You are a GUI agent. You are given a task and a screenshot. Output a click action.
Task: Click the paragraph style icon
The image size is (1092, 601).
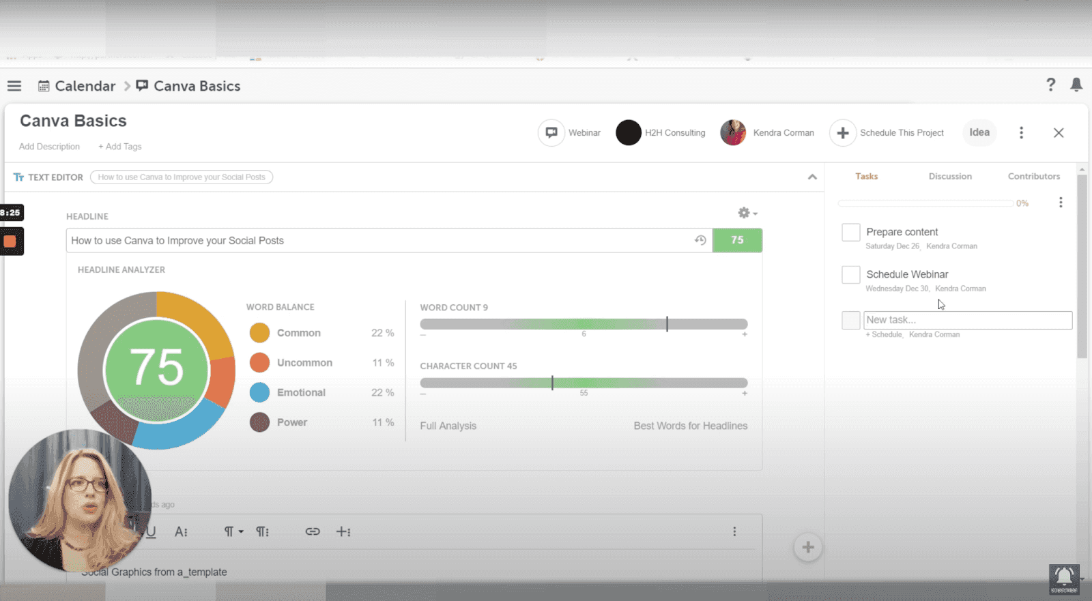tap(262, 531)
